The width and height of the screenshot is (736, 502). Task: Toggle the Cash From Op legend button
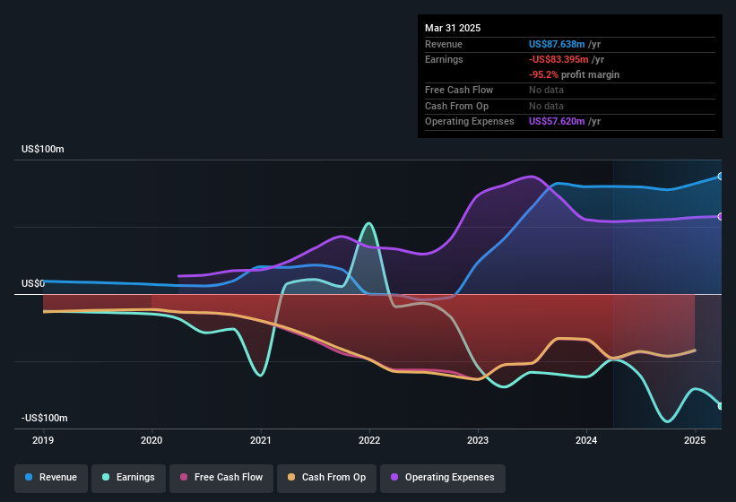click(326, 478)
